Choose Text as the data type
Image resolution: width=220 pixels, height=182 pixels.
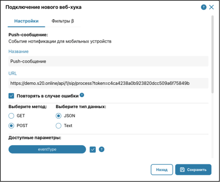tap(59, 126)
